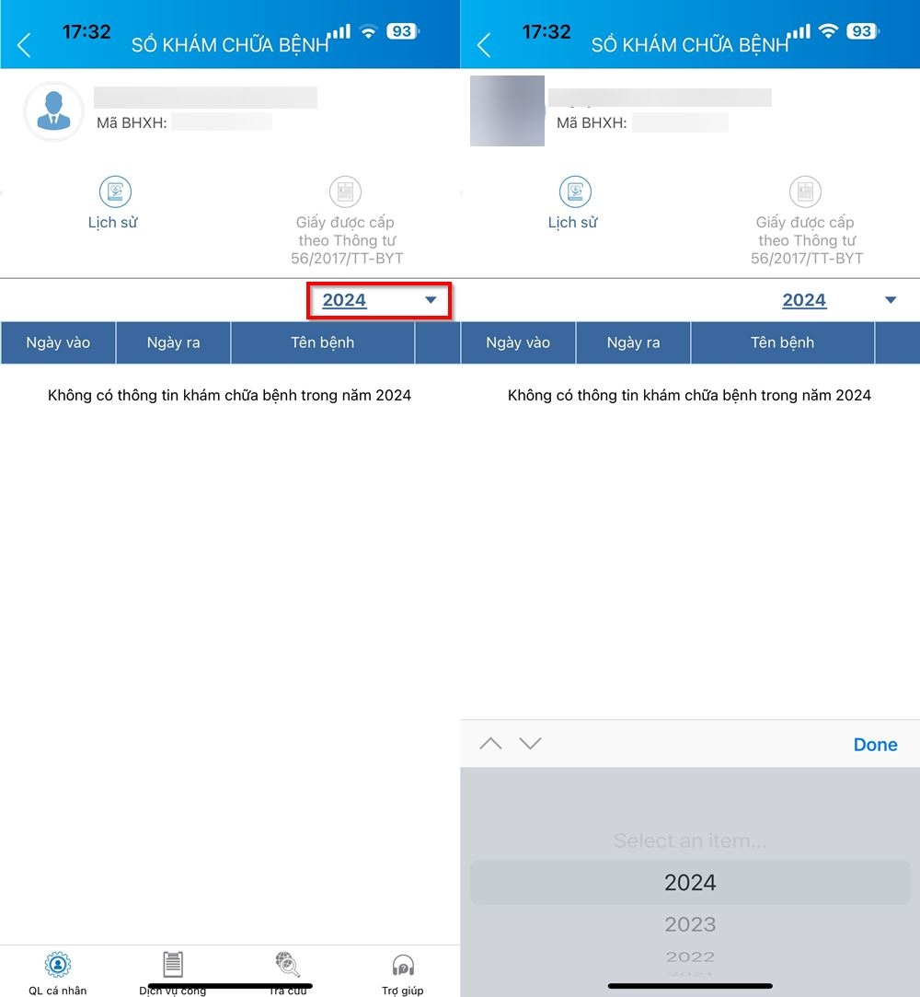Tap SỔ KHÁM CHỮA BỆNH title on right screen
Viewport: 920px width, 997px height.
pos(690,44)
